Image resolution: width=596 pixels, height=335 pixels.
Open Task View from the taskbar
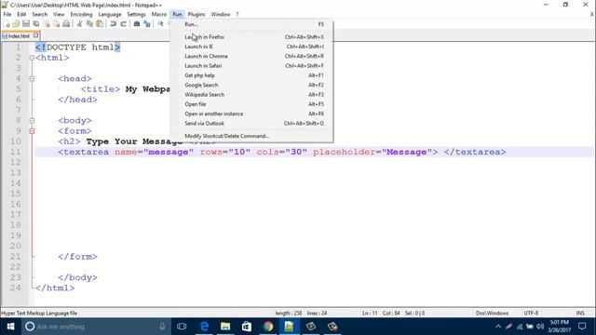coord(182,327)
